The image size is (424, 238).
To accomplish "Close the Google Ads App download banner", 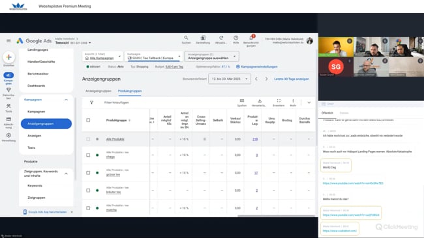I will pos(72,212).
